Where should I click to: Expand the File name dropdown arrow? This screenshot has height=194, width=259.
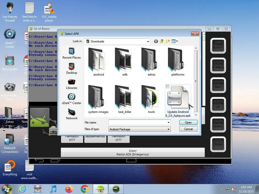tap(168, 123)
